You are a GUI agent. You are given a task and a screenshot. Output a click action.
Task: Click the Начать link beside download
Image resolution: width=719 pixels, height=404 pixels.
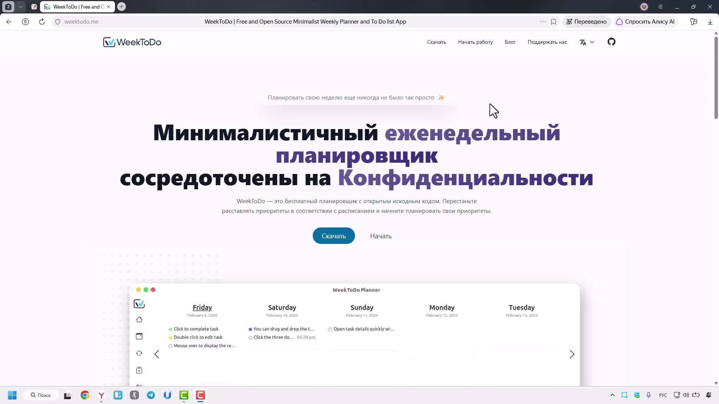pyautogui.click(x=381, y=236)
